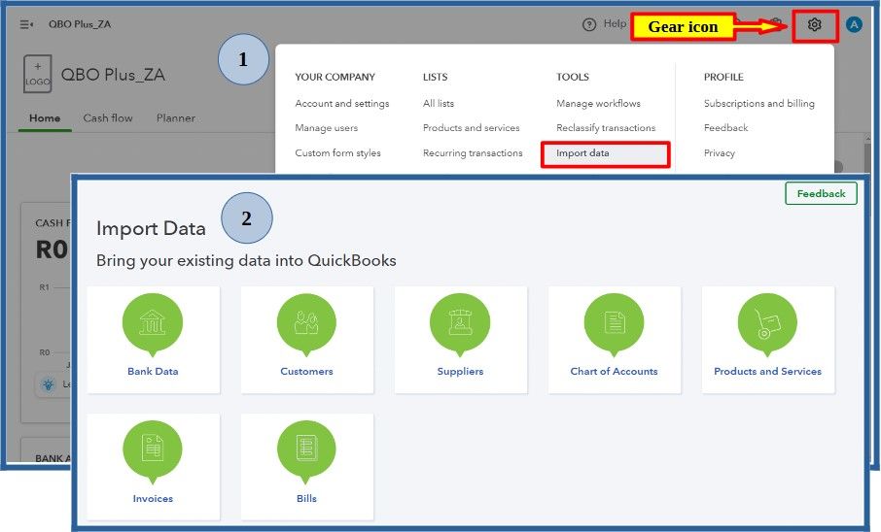Open Privacy under Profile
Screen dimensions: 881x532
(720, 152)
